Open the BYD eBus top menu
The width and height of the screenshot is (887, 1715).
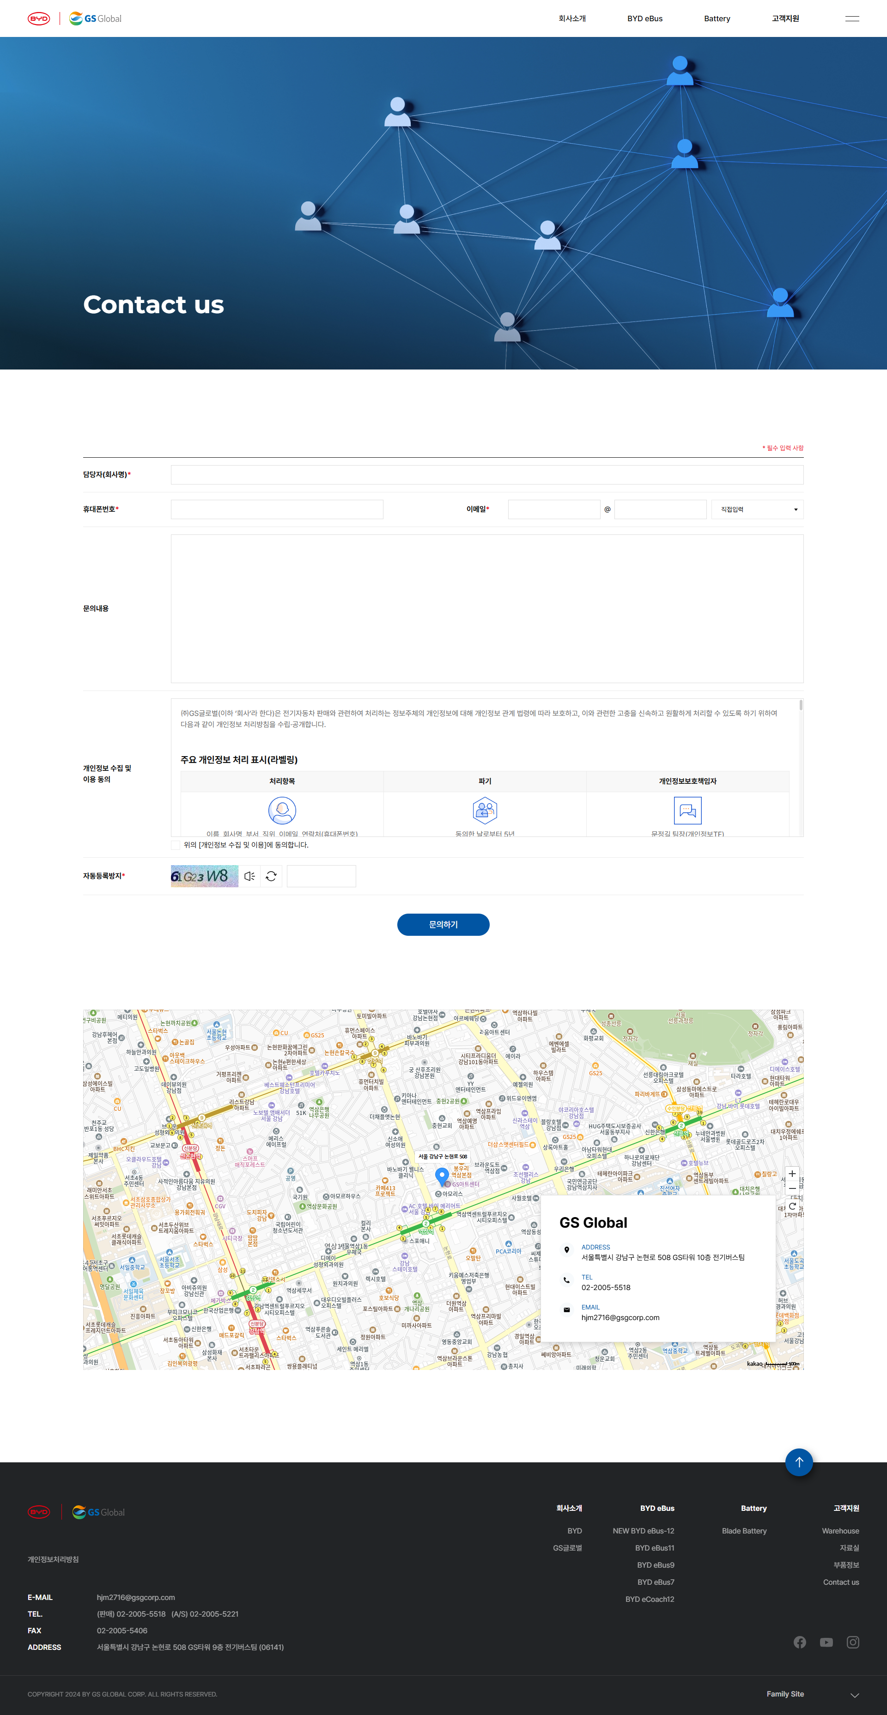click(x=644, y=18)
